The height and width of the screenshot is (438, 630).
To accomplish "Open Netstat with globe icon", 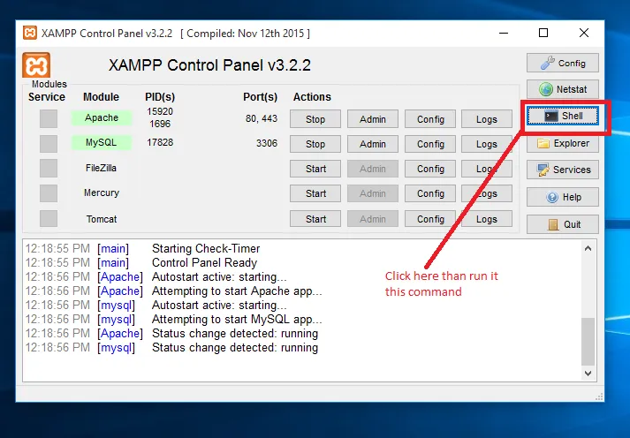I will tap(563, 89).
